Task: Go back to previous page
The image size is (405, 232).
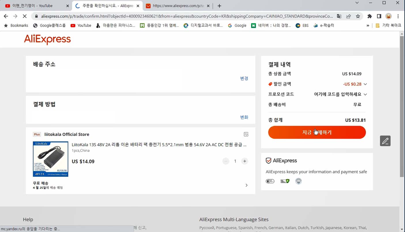Action: point(6,16)
